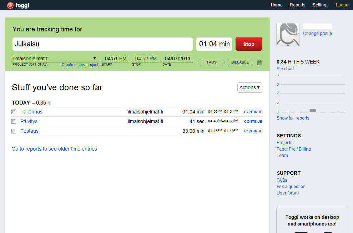This screenshot has height=233, width=353.
Task: Open the Päivitys entry title
Action: pyautogui.click(x=29, y=122)
